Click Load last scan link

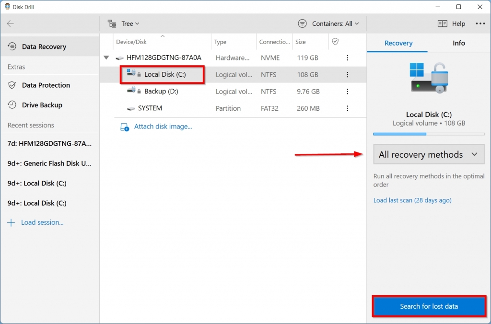click(x=412, y=200)
